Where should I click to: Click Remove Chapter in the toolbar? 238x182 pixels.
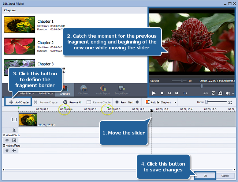tap(46, 102)
